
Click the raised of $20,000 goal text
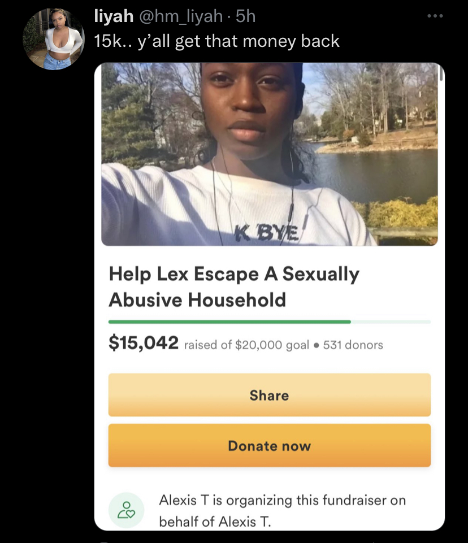coord(246,345)
